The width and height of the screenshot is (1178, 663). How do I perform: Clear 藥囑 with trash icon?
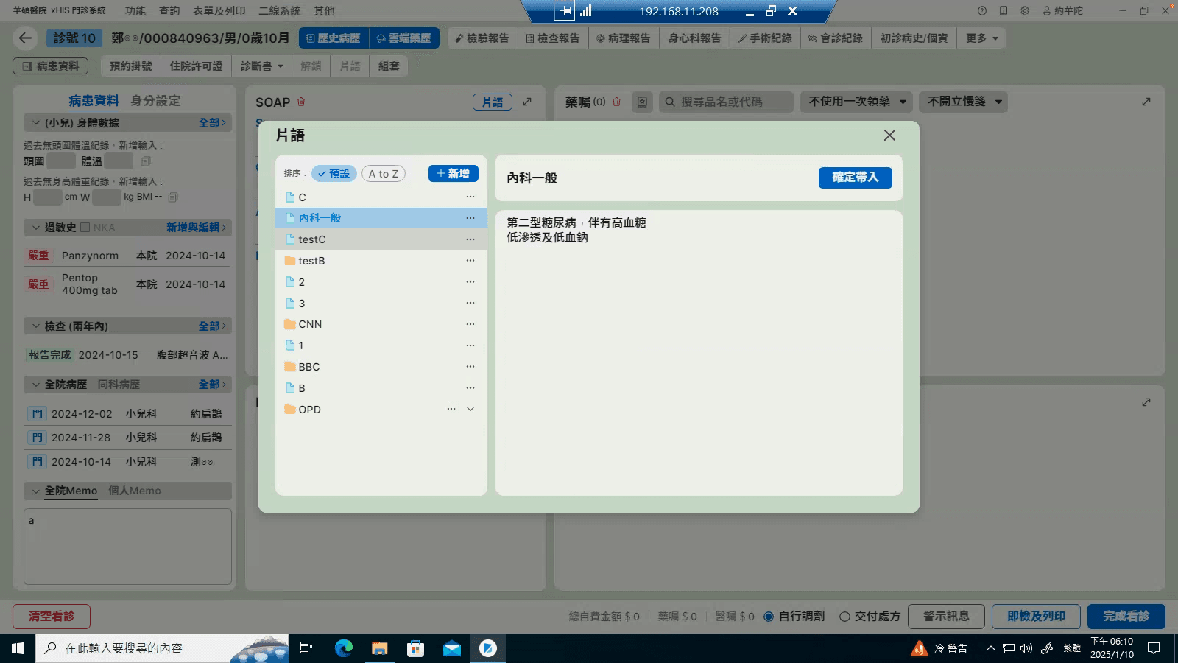(617, 102)
